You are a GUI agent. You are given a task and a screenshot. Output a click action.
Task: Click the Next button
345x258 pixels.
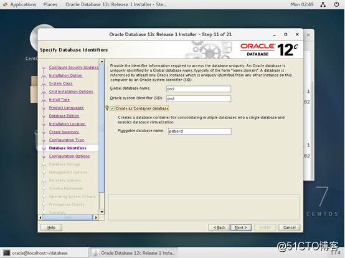tap(241, 227)
